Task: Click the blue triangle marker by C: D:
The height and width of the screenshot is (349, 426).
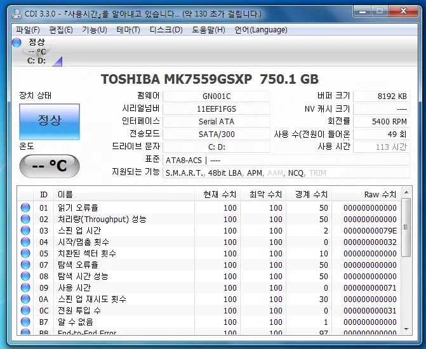Action: 58,62
